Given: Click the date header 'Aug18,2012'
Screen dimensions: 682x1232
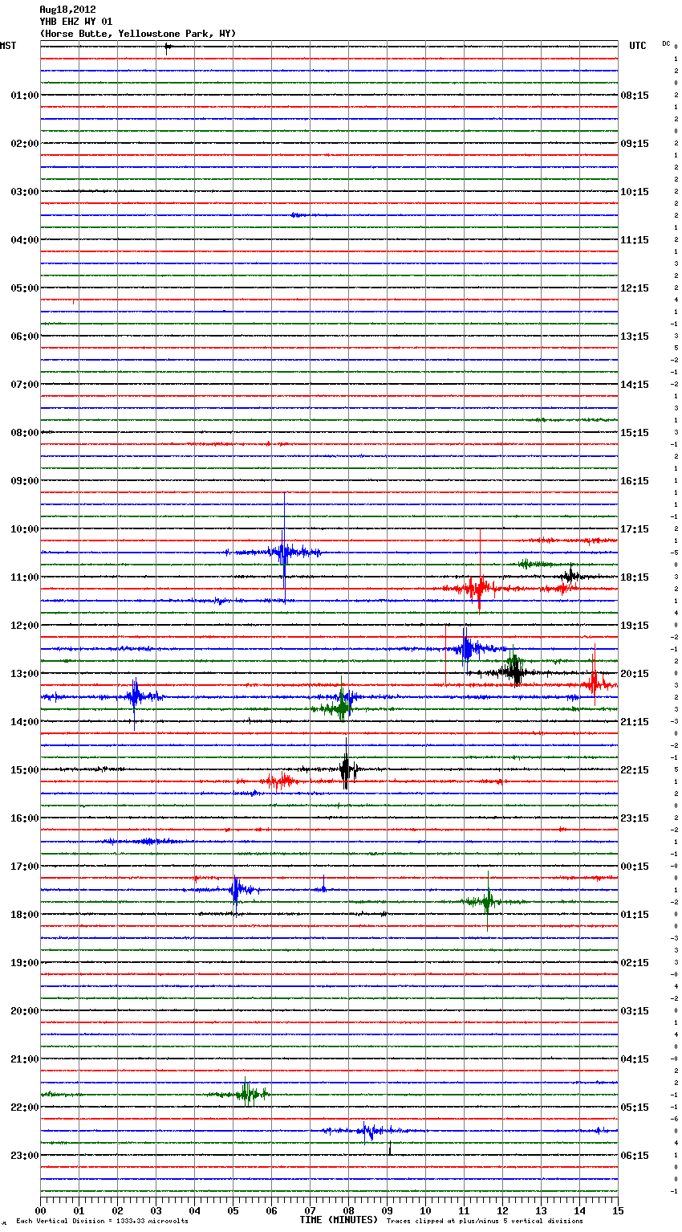Looking at the screenshot, I should pyautogui.click(x=67, y=10).
